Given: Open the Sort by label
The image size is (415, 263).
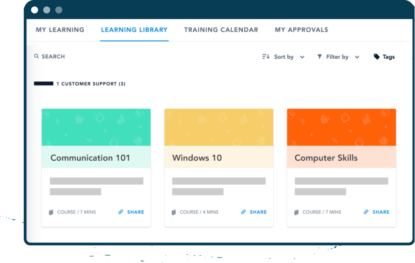Looking at the screenshot, I should [284, 57].
